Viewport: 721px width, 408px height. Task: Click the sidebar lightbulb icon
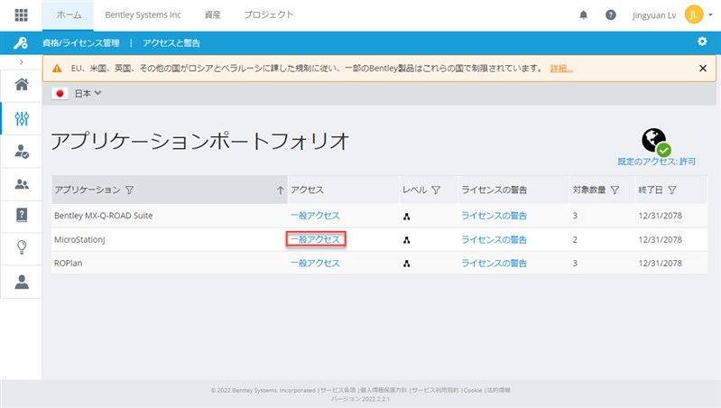tap(22, 247)
